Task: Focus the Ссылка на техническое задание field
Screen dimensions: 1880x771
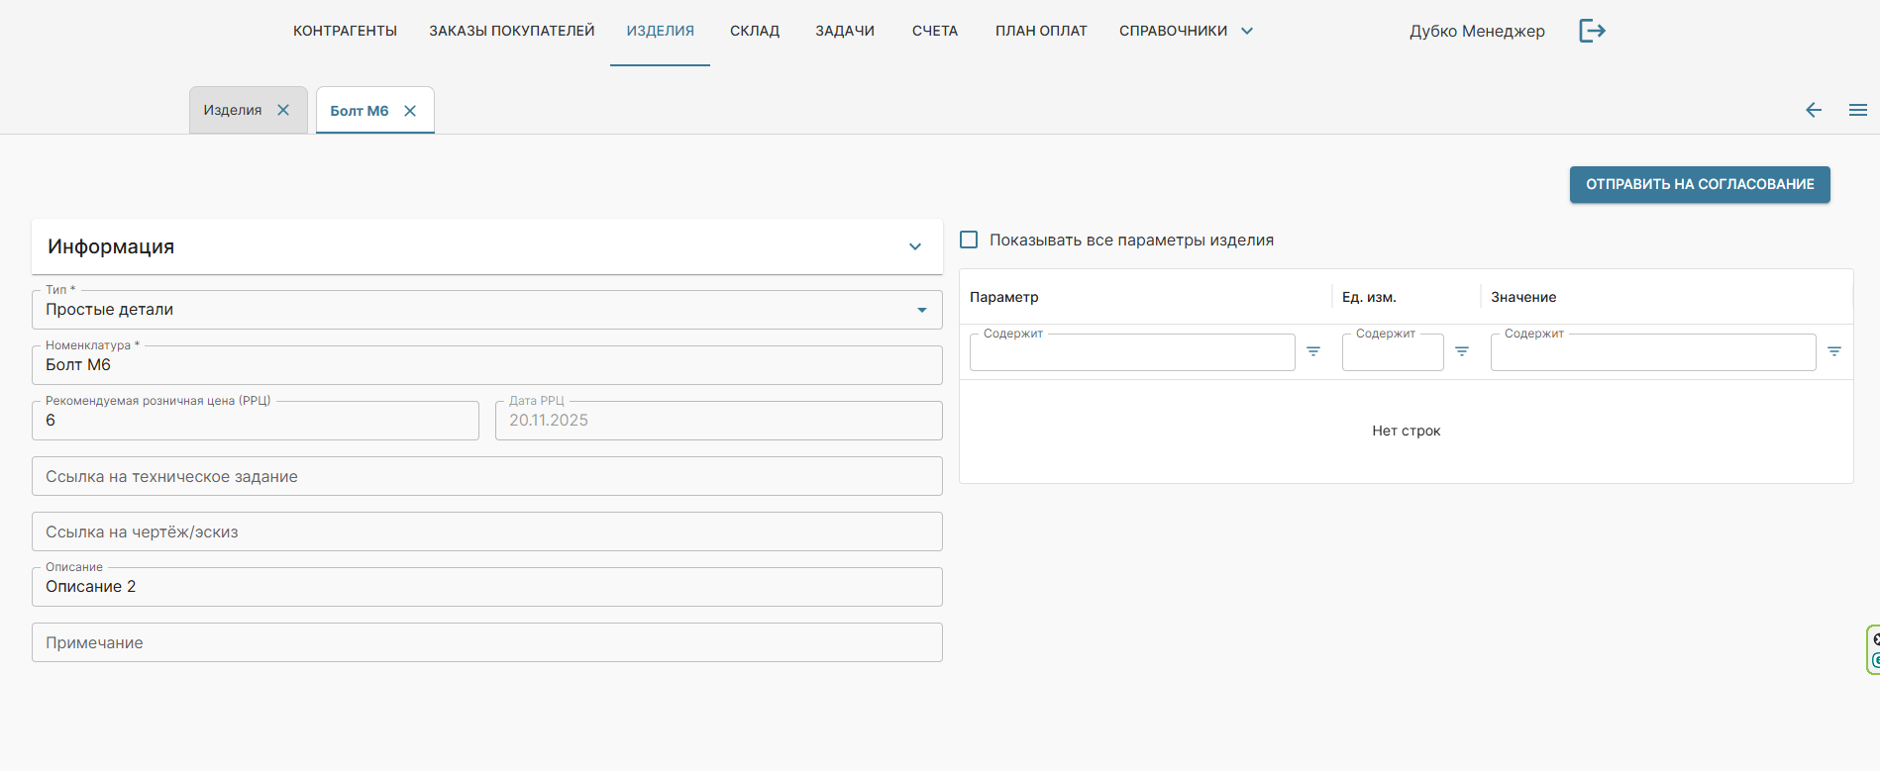Action: click(486, 476)
